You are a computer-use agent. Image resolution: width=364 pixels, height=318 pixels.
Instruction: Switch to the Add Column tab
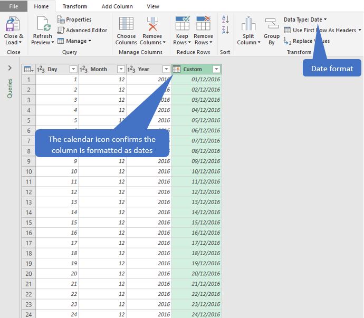click(117, 6)
